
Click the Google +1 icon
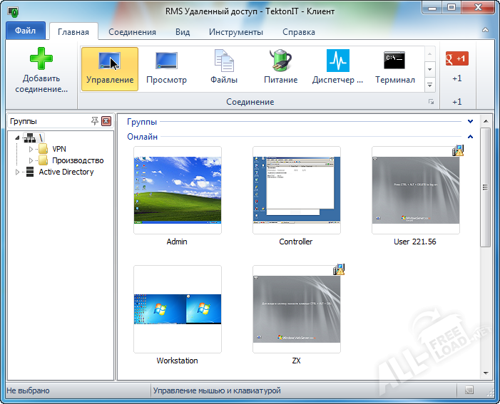[x=456, y=58]
